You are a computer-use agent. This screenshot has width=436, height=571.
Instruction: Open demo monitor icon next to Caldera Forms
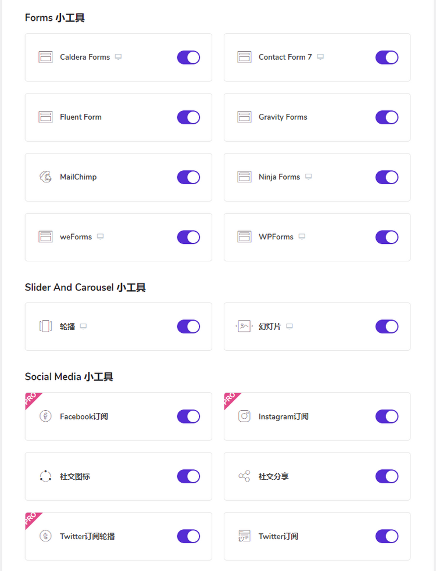[x=118, y=57]
